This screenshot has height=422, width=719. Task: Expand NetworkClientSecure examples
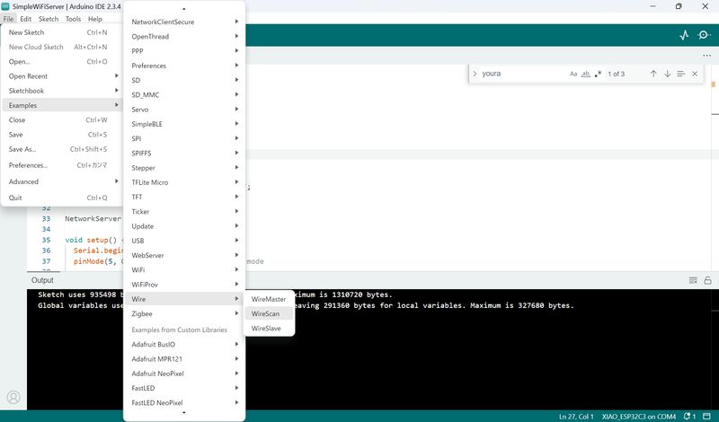click(184, 22)
